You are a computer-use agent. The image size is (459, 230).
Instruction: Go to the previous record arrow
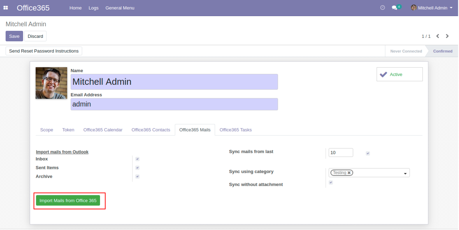tap(437, 36)
